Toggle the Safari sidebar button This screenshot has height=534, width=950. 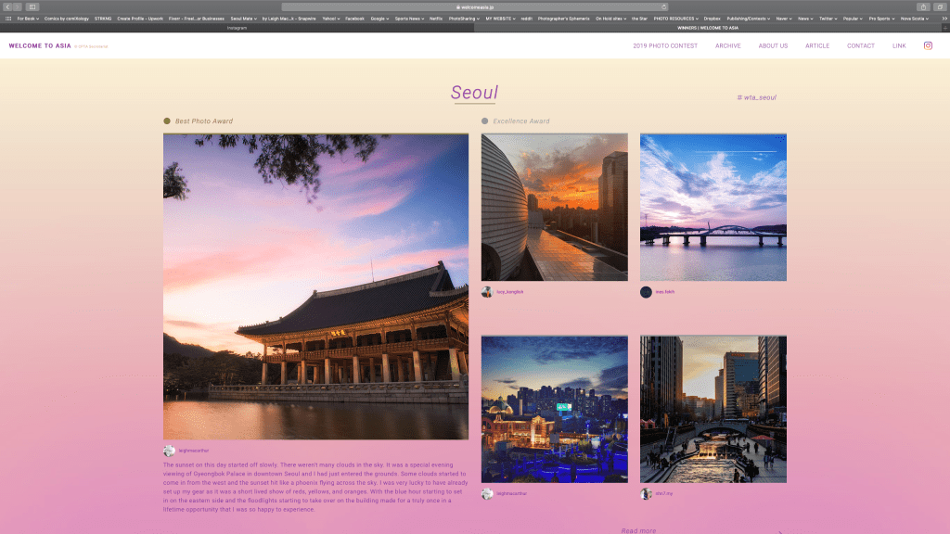(32, 6)
